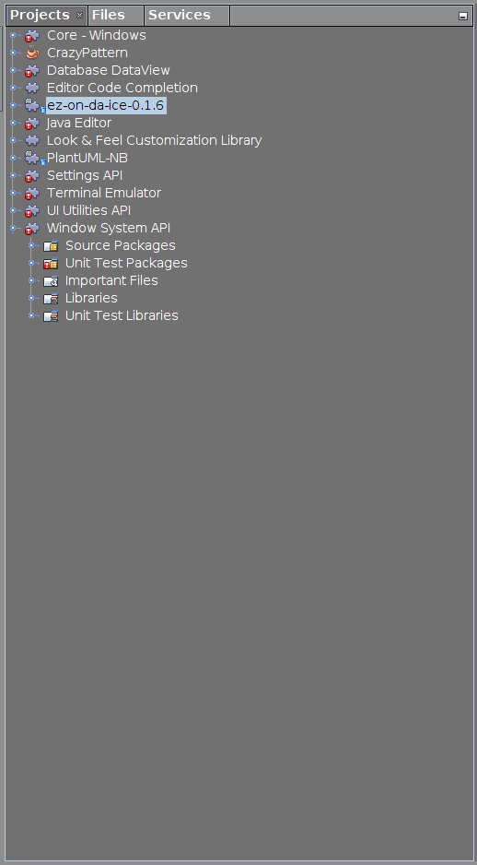This screenshot has height=865, width=477.
Task: Close the Projects tab
Action: point(79,16)
